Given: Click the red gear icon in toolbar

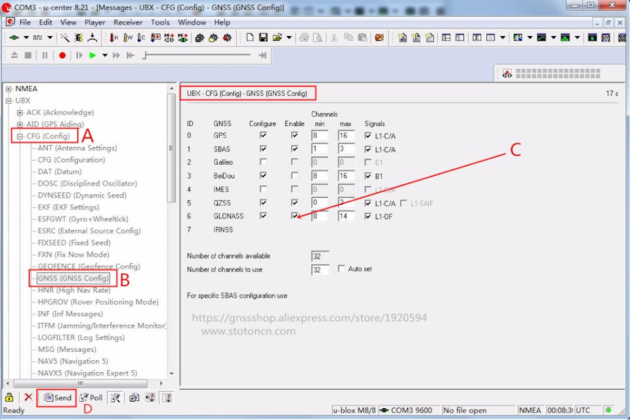Looking at the screenshot, I should [227, 38].
